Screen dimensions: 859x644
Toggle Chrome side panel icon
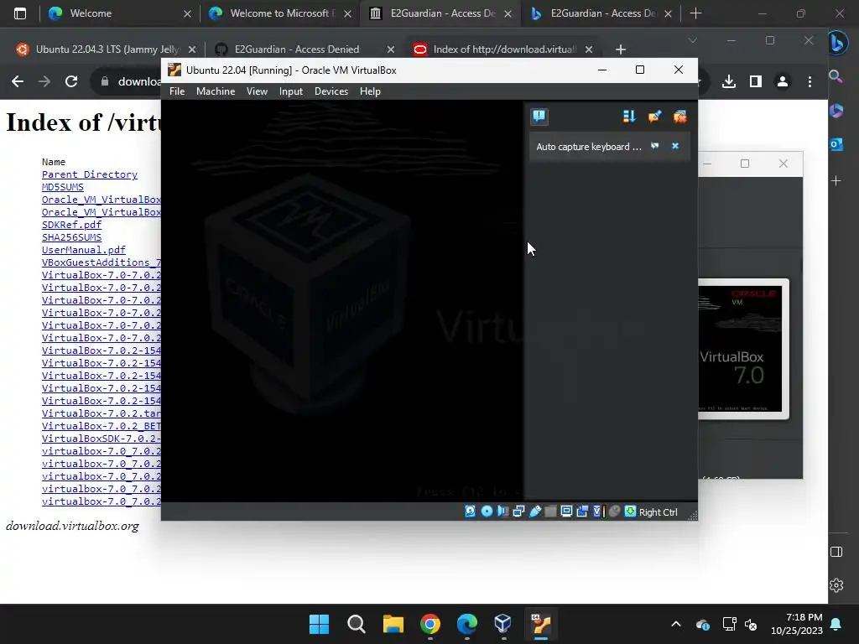(x=756, y=81)
